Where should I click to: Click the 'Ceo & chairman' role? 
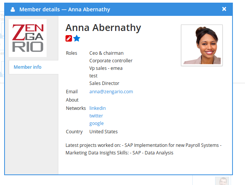coord(106,53)
